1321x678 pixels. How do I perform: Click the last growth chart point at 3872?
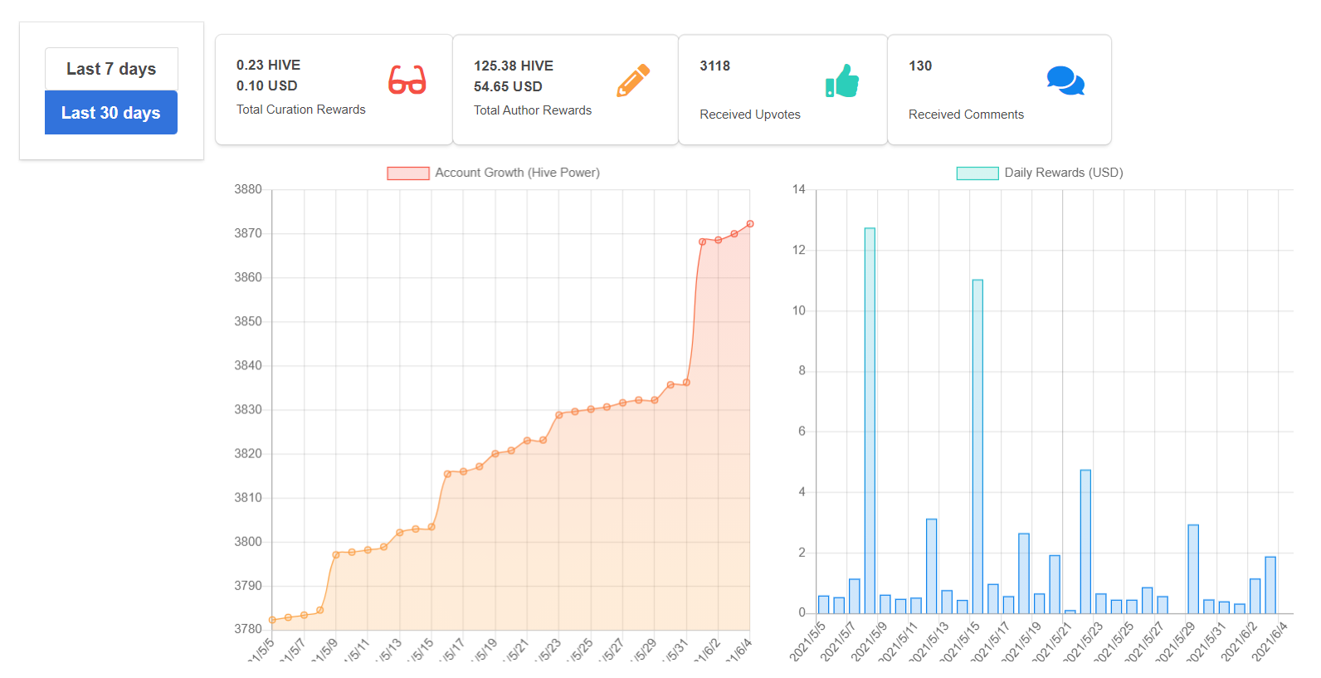coord(750,224)
